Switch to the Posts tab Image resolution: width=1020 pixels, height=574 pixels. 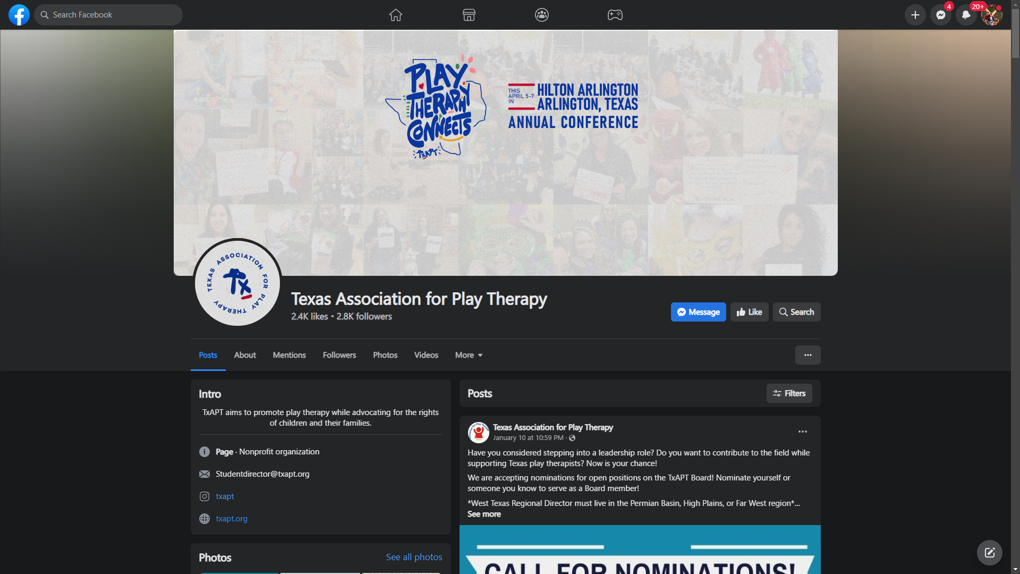(x=208, y=355)
